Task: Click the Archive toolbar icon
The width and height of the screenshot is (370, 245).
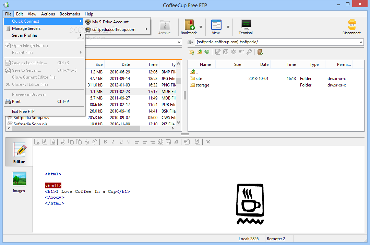Action: click(x=165, y=27)
